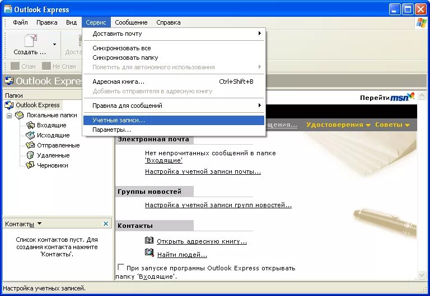The width and height of the screenshot is (430, 296).
Task: Open the Черновики drafts folder icon
Action: click(x=30, y=165)
